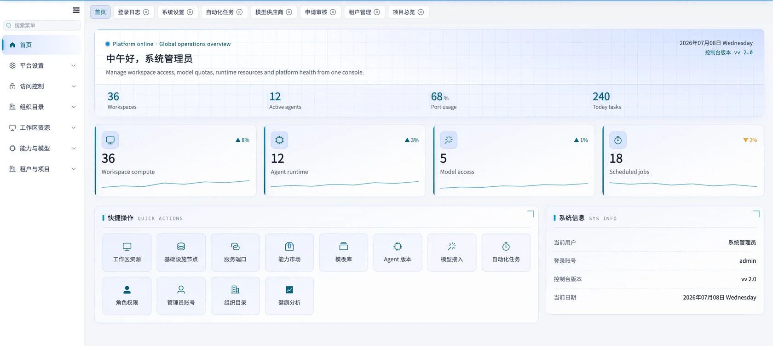This screenshot has height=346, width=773.
Task: Open Agent 版本 quick action
Action: point(398,253)
